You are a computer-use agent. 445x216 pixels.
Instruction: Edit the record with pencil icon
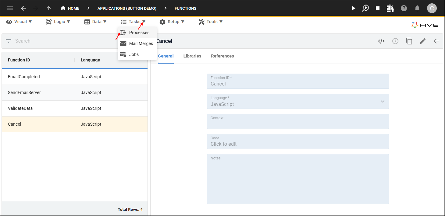click(423, 41)
